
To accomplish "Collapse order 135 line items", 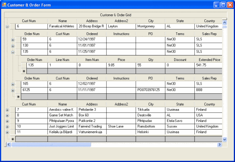I will [x=13, y=52].
